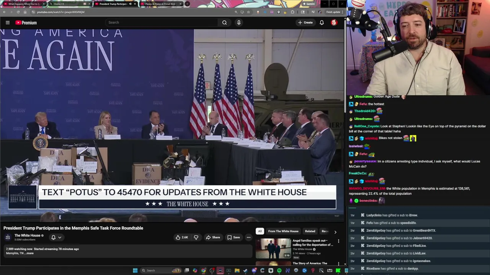The image size is (490, 275).
Task: Click chat username povertysauce
Action: (x=365, y=161)
